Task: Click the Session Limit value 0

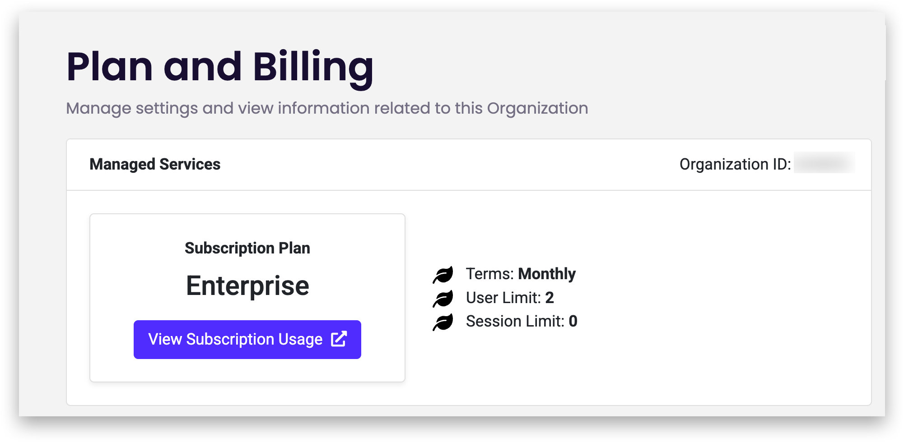Action: click(573, 321)
